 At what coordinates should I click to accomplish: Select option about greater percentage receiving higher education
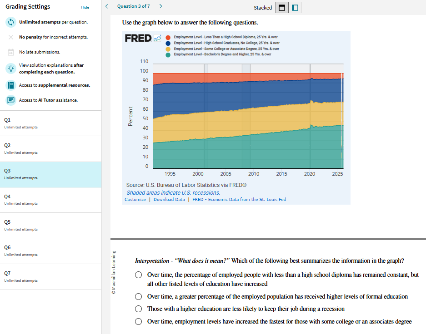pos(139,297)
